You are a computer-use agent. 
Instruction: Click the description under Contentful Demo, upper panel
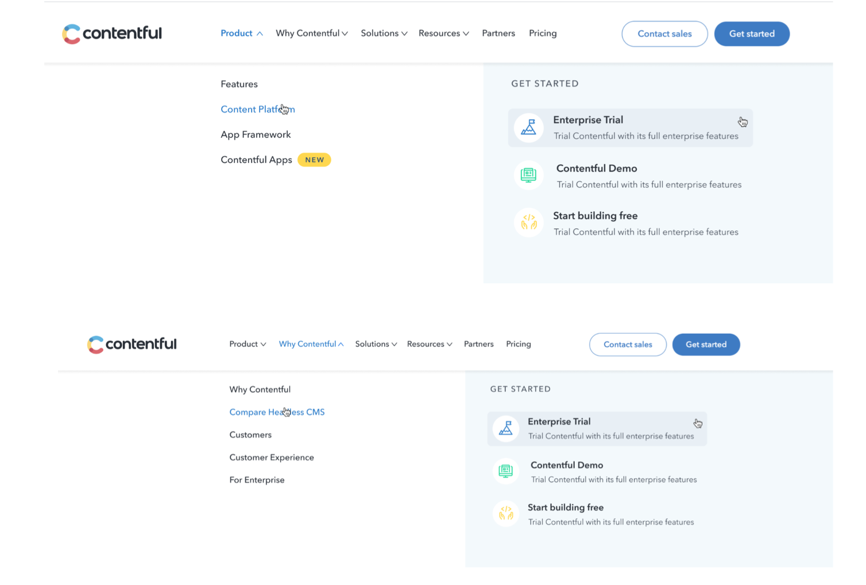coord(649,185)
